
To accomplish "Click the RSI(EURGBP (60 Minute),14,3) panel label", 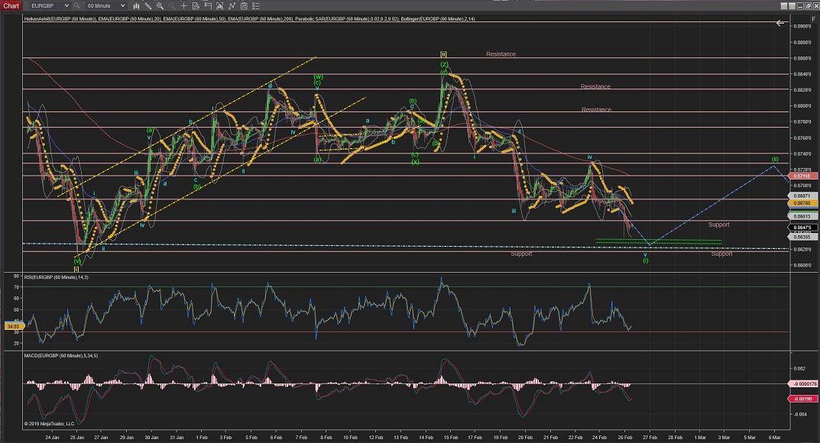I will click(x=56, y=277).
